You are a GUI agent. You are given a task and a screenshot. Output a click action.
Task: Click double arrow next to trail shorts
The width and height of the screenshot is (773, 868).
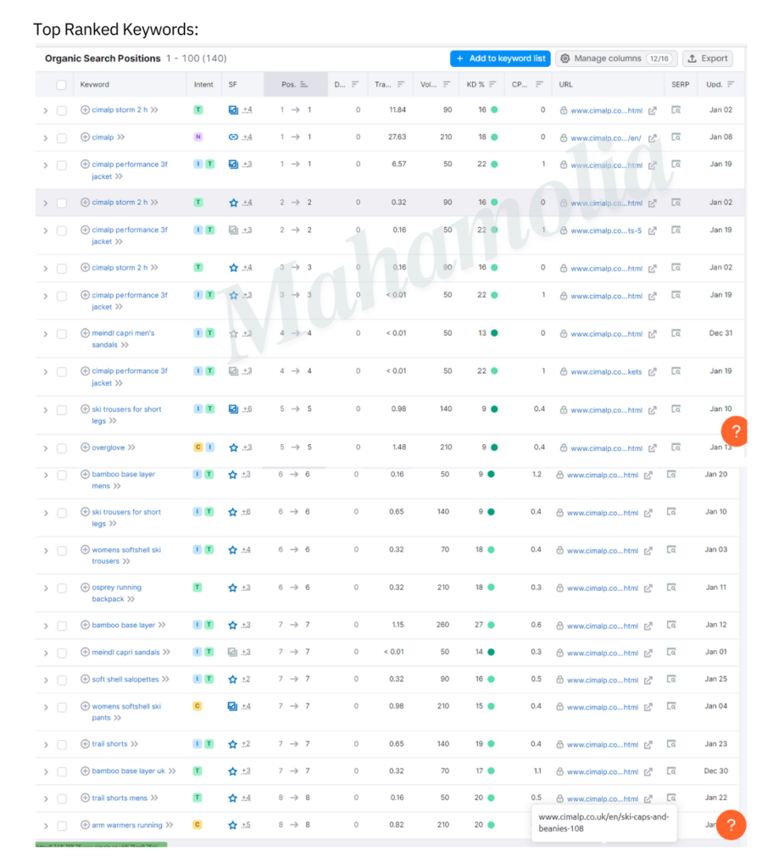click(x=134, y=744)
